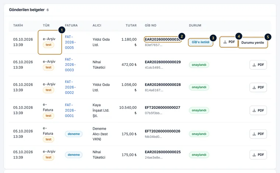Click onaylandı badge in EAR2026000000029 row
The image size is (280, 173).
click(x=199, y=65)
